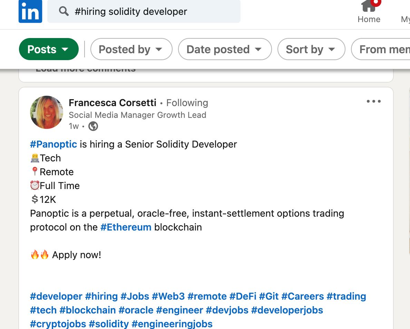Click the search magnifier icon
Screen dimensions: 410x329
64,11
